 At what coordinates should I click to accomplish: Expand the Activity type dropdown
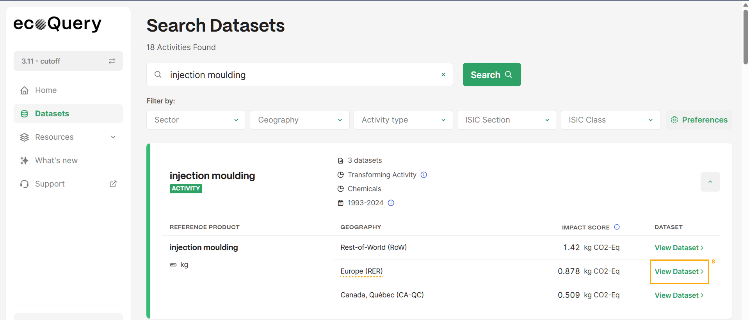pyautogui.click(x=403, y=120)
